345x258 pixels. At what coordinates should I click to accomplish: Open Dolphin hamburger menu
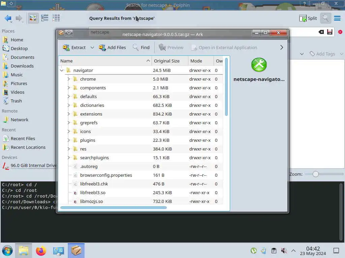click(337, 18)
